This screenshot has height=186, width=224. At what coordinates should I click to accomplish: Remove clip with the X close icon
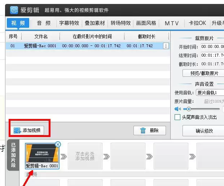(x=58, y=145)
